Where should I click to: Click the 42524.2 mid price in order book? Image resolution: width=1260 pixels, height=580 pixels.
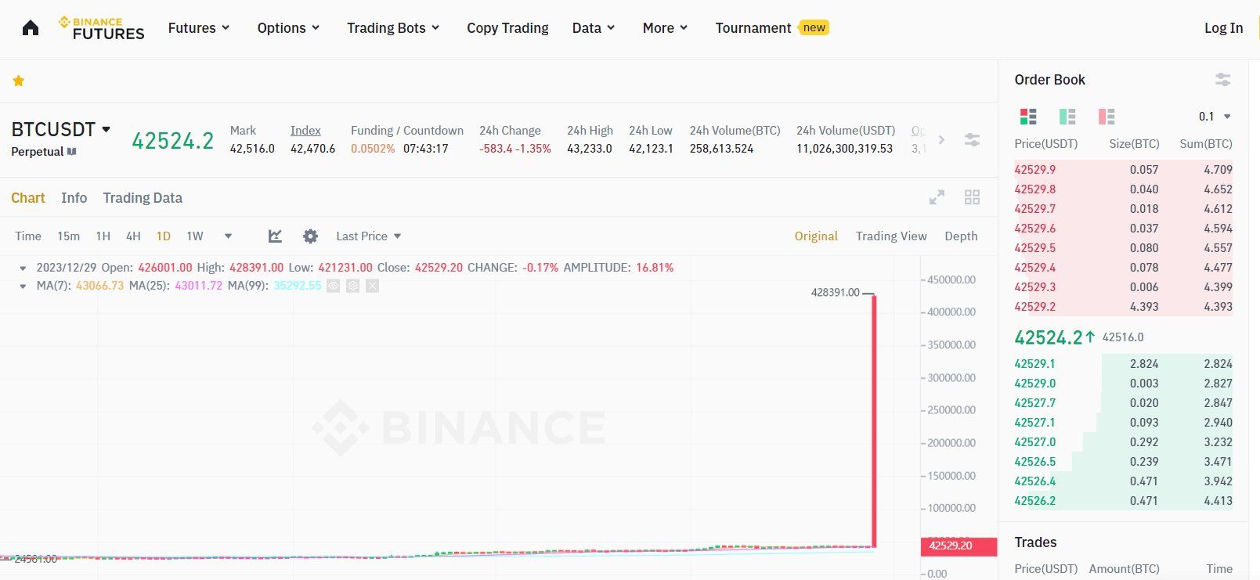pyautogui.click(x=1048, y=337)
